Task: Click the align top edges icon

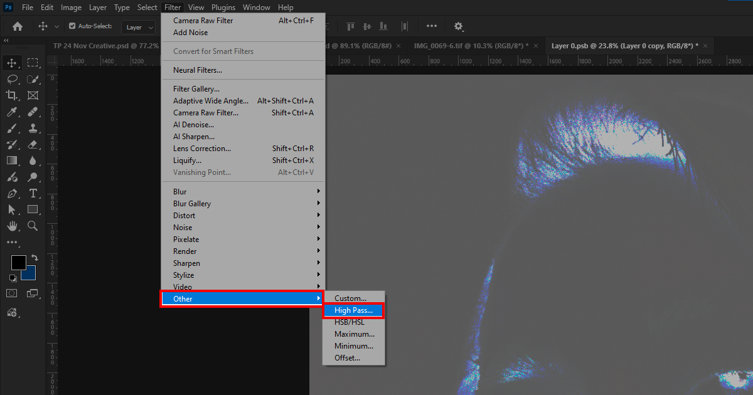Action: [x=351, y=26]
